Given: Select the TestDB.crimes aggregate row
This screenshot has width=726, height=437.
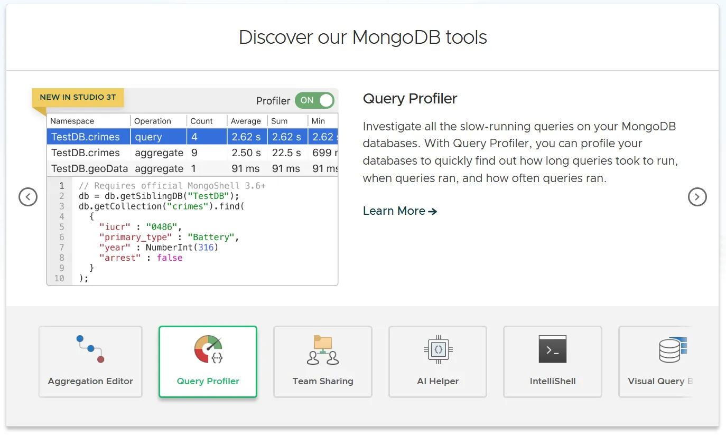Looking at the screenshot, I should click(x=192, y=153).
